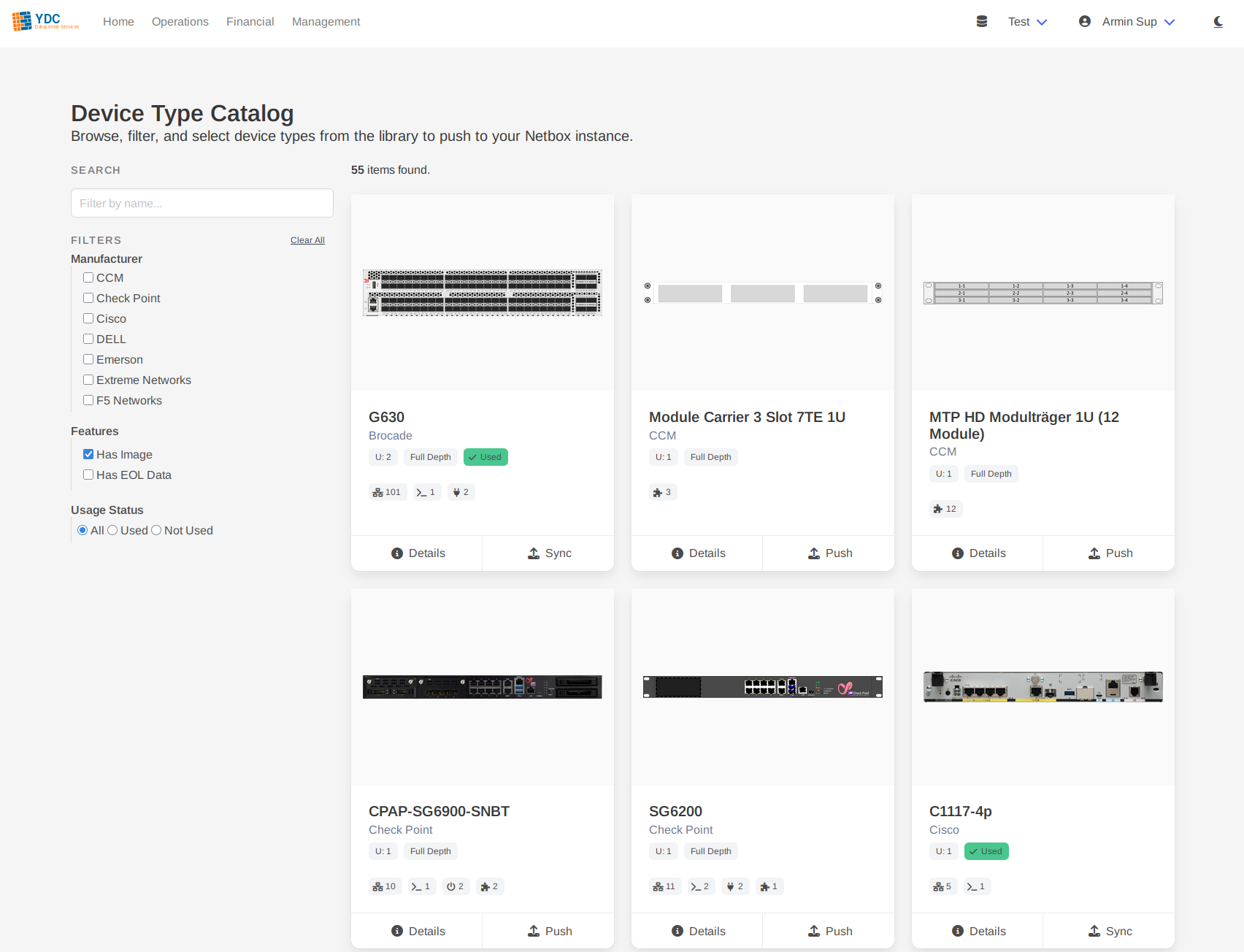Click the SG6200 power ports badge
Image resolution: width=1244 pixels, height=952 pixels.
[736, 886]
